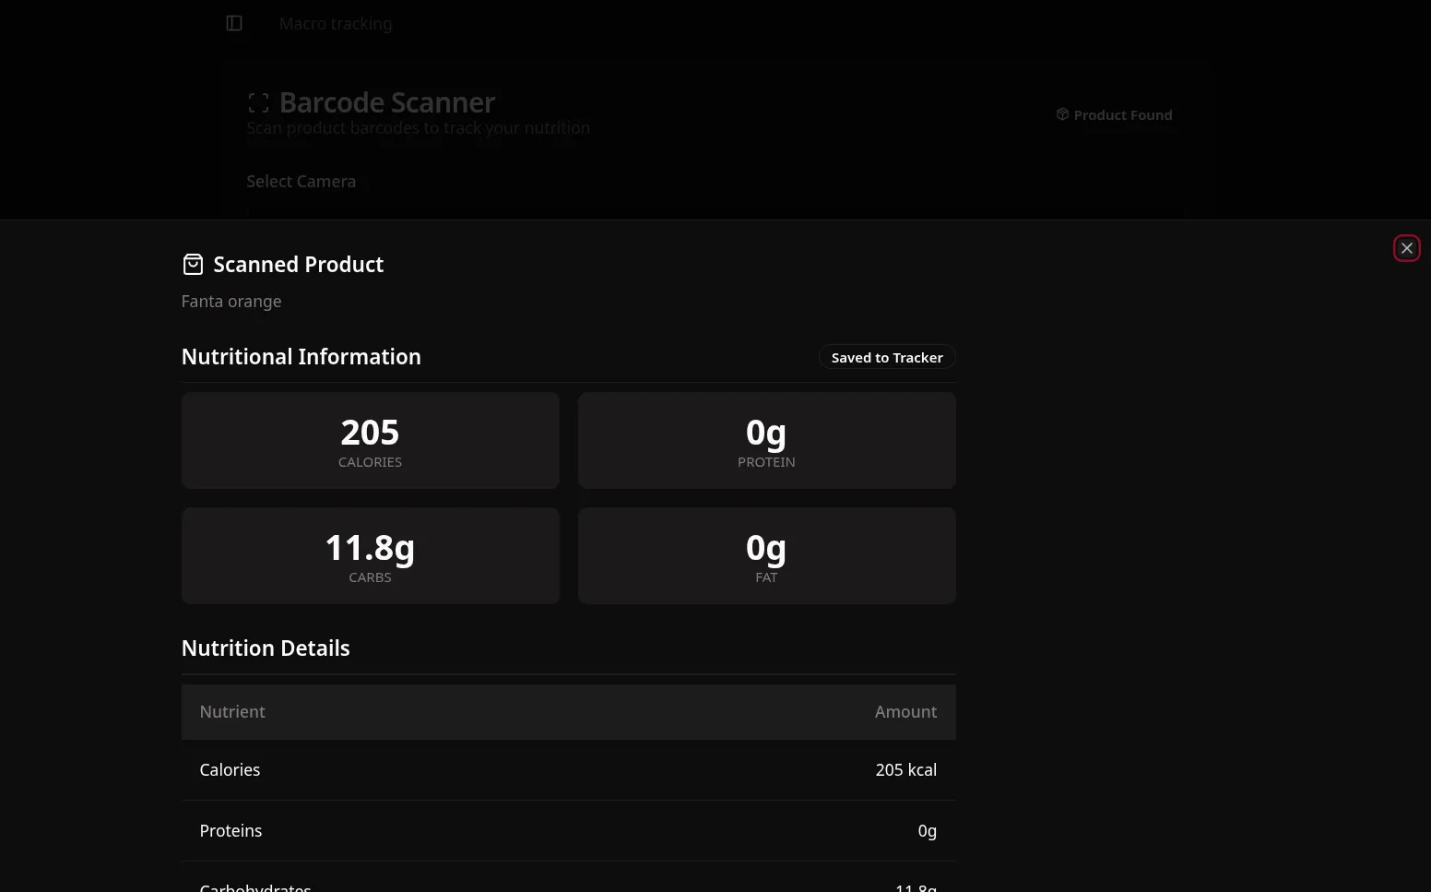Viewport: 1431px width, 892px height.
Task: Click the barcode scanner frame icon
Action: 258,102
